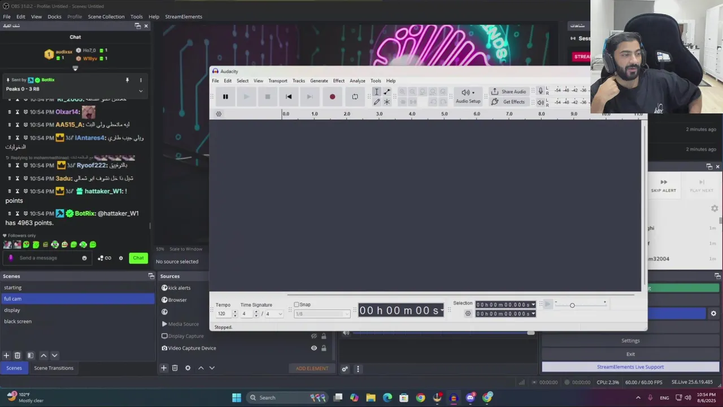
Task: Open audio mixer three-dot menu
Action: click(x=358, y=369)
